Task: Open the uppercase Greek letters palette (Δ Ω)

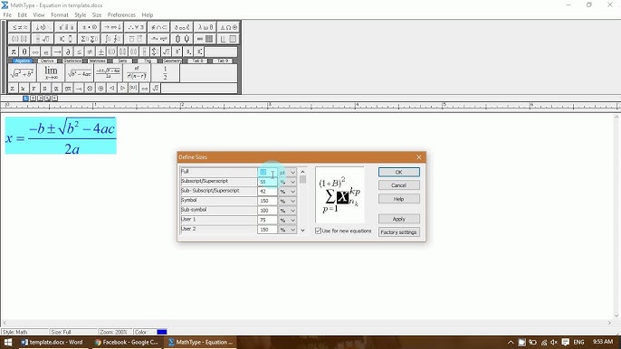Action: tap(228, 27)
